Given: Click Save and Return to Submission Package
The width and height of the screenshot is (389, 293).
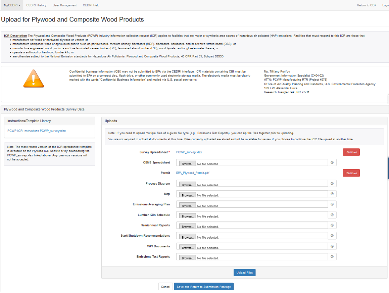Looking at the screenshot, I should click(x=203, y=287).
